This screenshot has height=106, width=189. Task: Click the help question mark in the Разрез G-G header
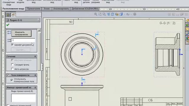click(38, 20)
